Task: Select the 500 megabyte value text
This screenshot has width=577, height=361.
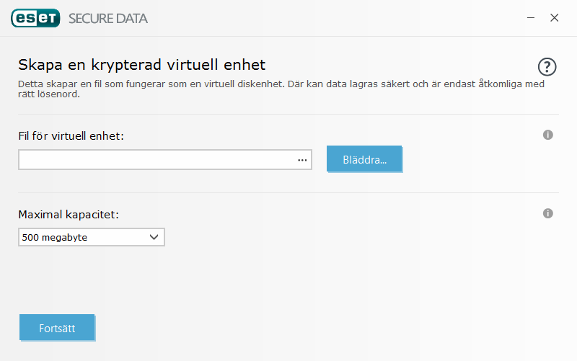Action: (x=55, y=237)
